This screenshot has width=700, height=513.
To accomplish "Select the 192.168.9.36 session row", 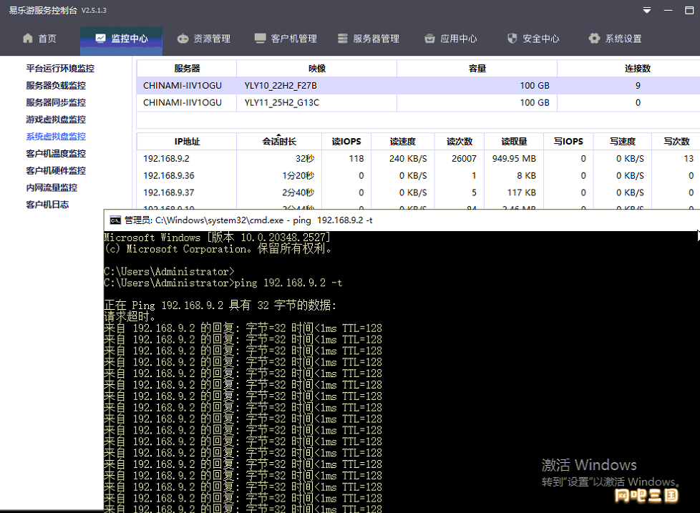I will [x=418, y=176].
